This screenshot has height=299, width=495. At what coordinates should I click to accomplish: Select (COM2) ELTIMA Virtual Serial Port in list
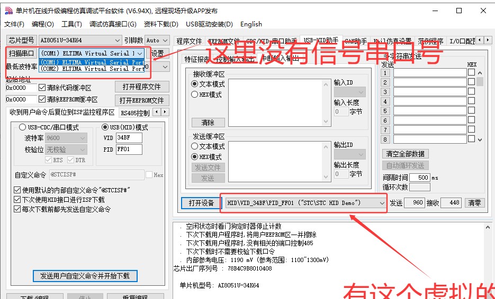[x=92, y=68]
